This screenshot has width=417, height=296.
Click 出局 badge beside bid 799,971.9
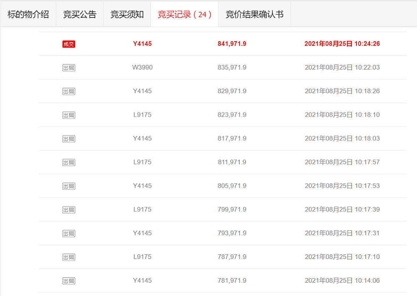point(69,210)
